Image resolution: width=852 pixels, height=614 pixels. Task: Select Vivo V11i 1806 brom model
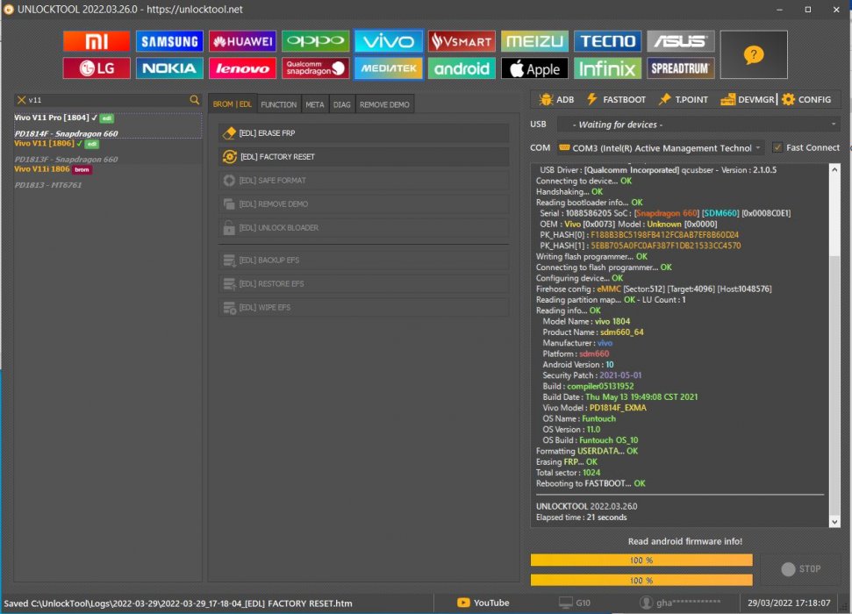[108, 176]
